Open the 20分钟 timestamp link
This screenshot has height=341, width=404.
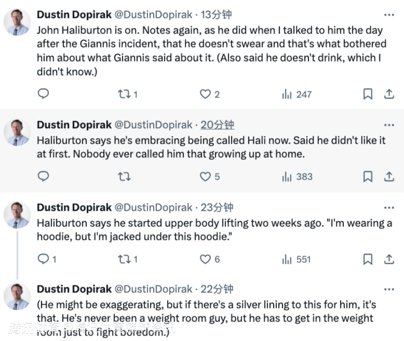coord(217,125)
